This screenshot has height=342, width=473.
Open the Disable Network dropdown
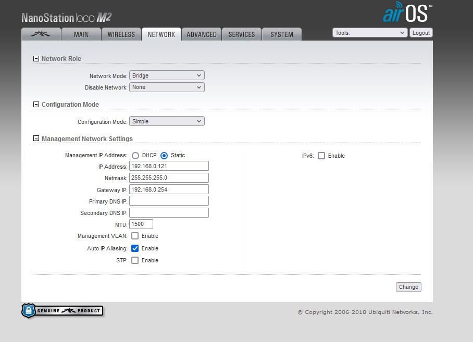[167, 87]
